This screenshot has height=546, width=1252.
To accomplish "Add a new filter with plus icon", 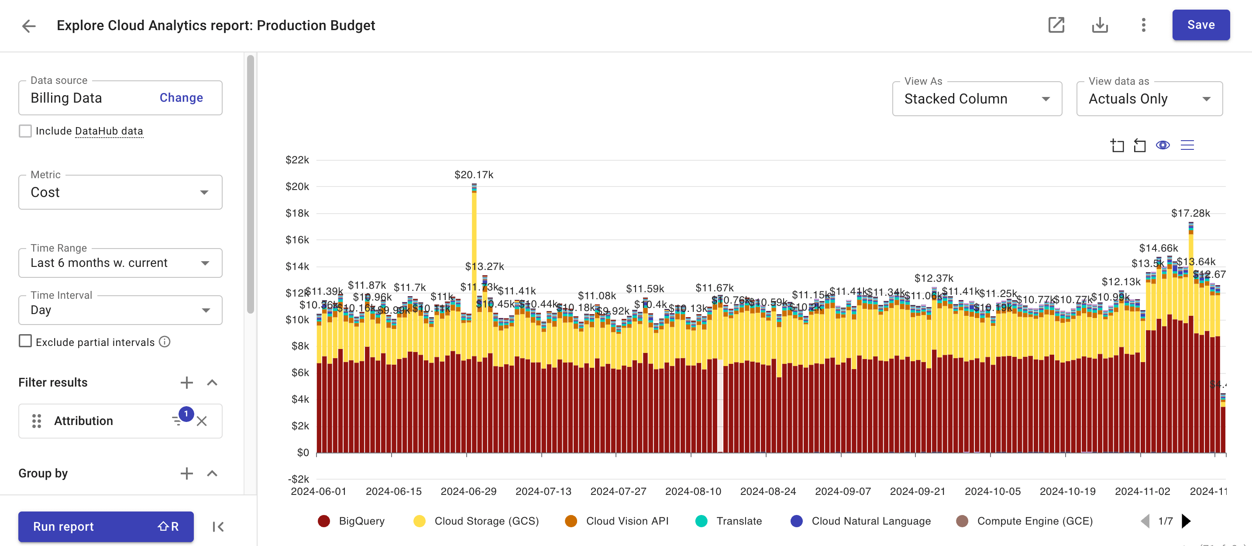I will coord(187,383).
